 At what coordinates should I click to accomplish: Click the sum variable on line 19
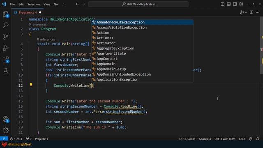57,122
